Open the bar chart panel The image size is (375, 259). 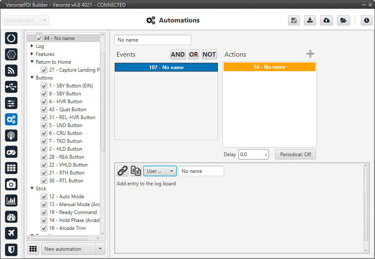11,201
